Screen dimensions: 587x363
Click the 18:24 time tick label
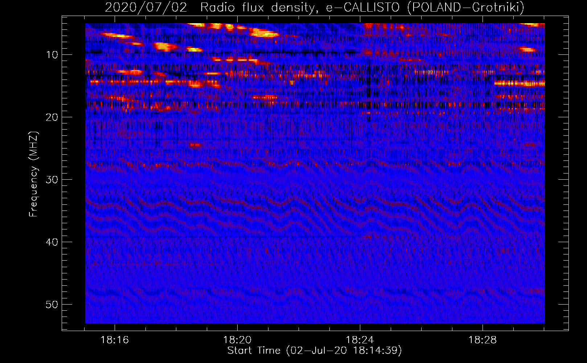360,340
